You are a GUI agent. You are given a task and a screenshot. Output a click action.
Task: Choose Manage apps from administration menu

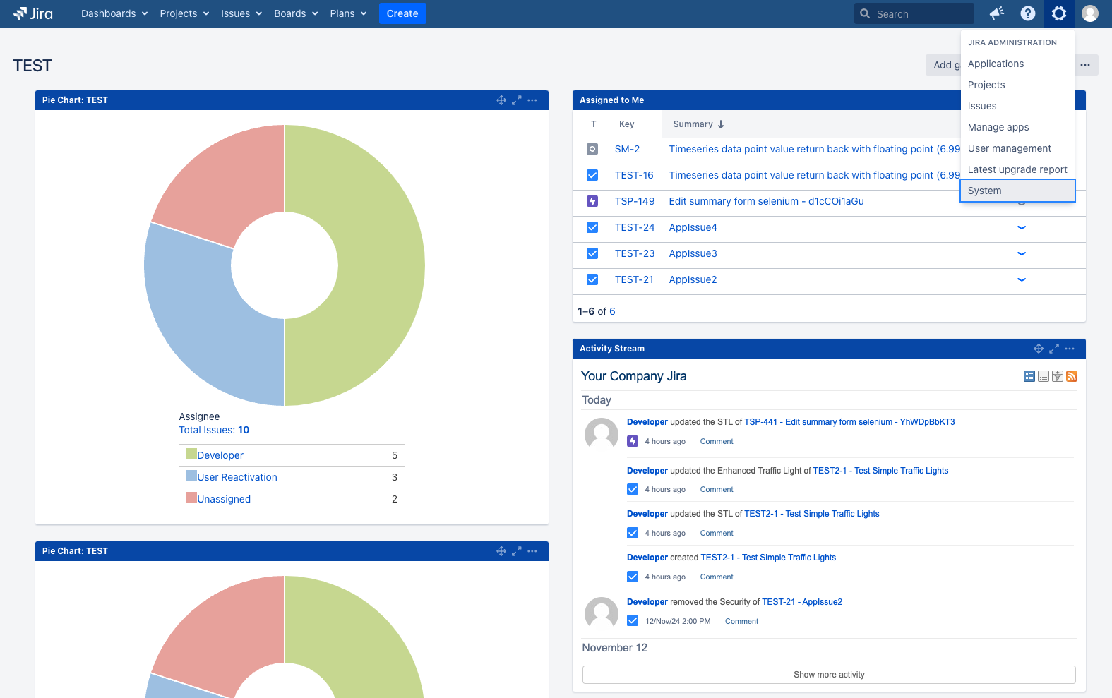[998, 127]
